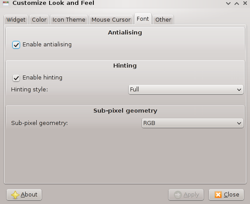Select the Mouse Cursor tab

pos(111,19)
